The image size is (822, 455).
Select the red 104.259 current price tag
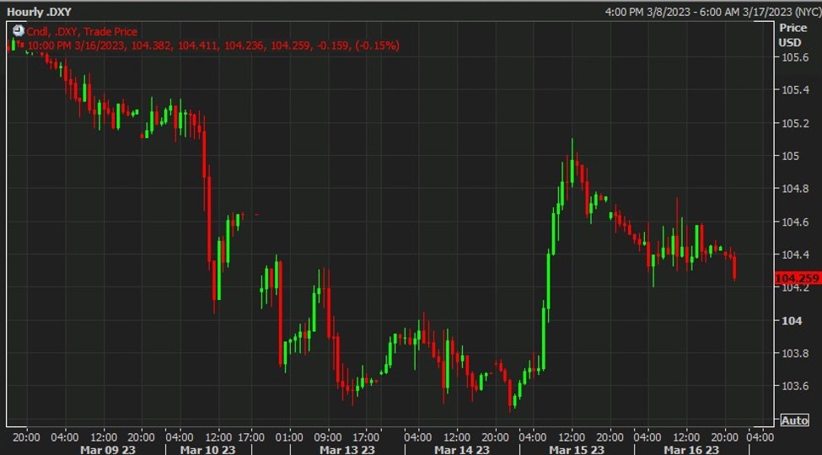coord(798,278)
